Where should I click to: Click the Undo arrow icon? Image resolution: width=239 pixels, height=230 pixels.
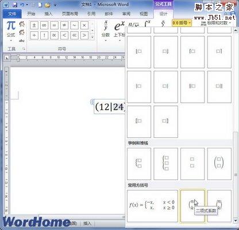(22, 5)
